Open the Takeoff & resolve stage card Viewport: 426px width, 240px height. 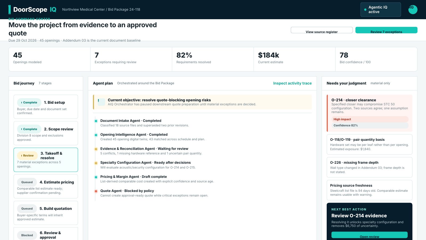tap(46, 160)
